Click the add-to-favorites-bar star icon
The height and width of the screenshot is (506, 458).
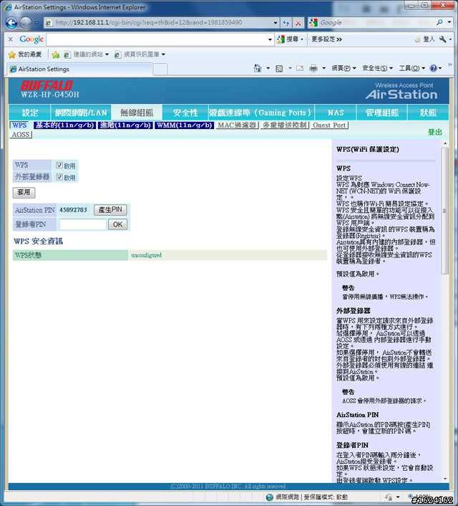[56, 54]
